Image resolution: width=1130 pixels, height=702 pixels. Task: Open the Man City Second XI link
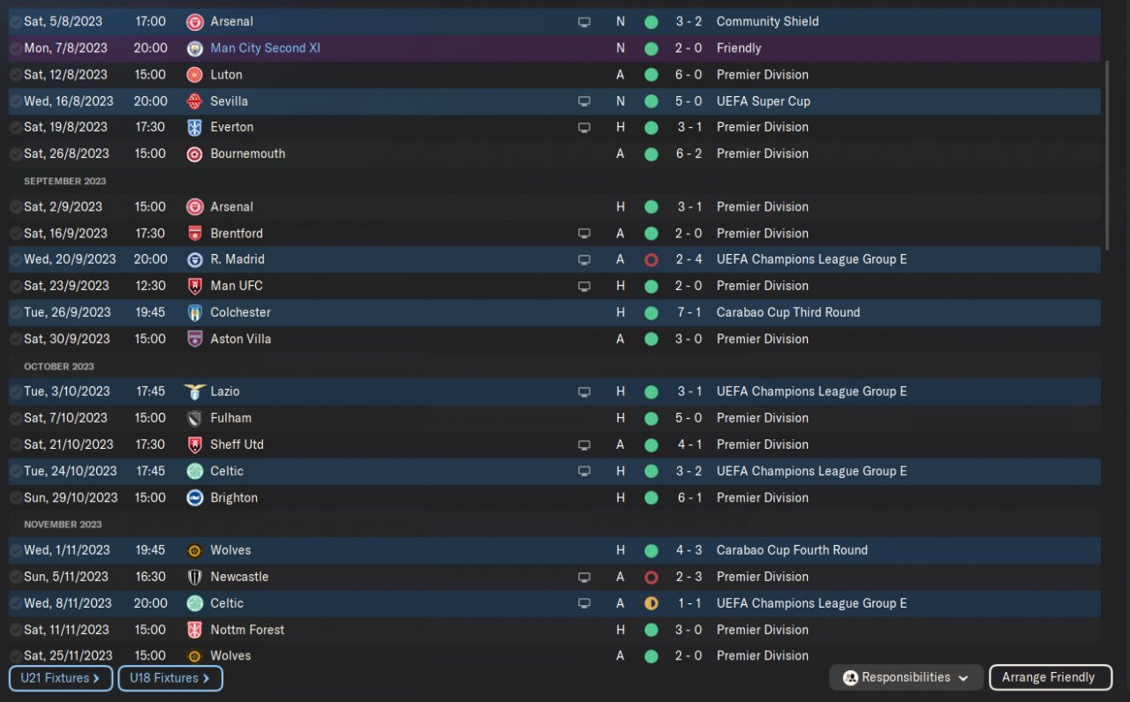pyautogui.click(x=265, y=49)
